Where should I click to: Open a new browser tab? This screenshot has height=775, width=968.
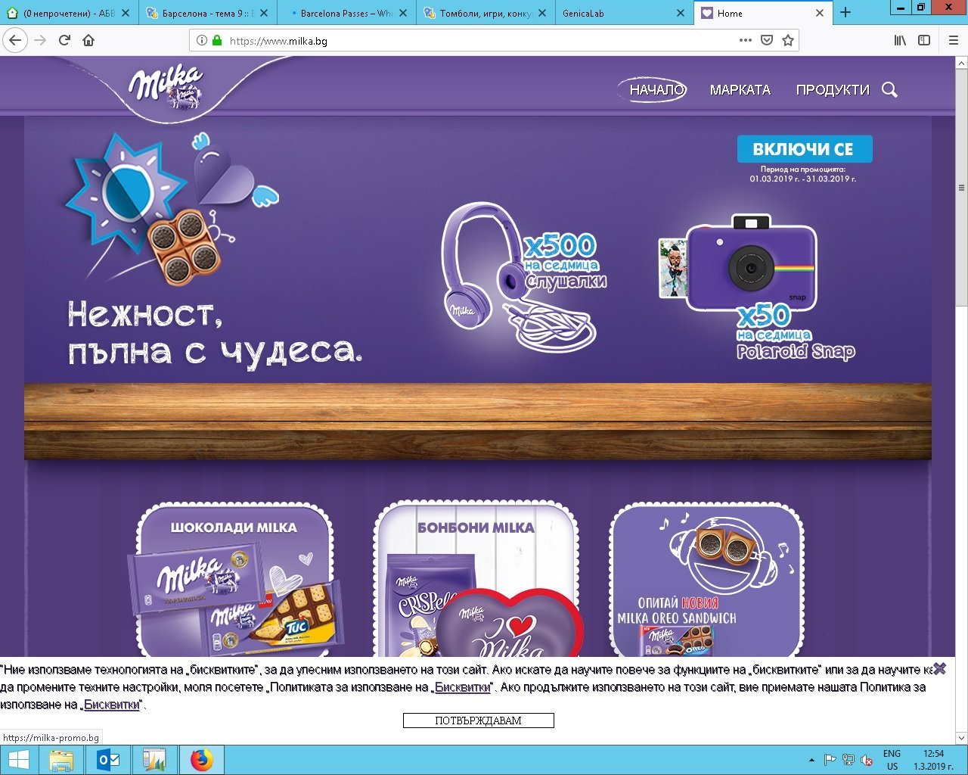[845, 13]
